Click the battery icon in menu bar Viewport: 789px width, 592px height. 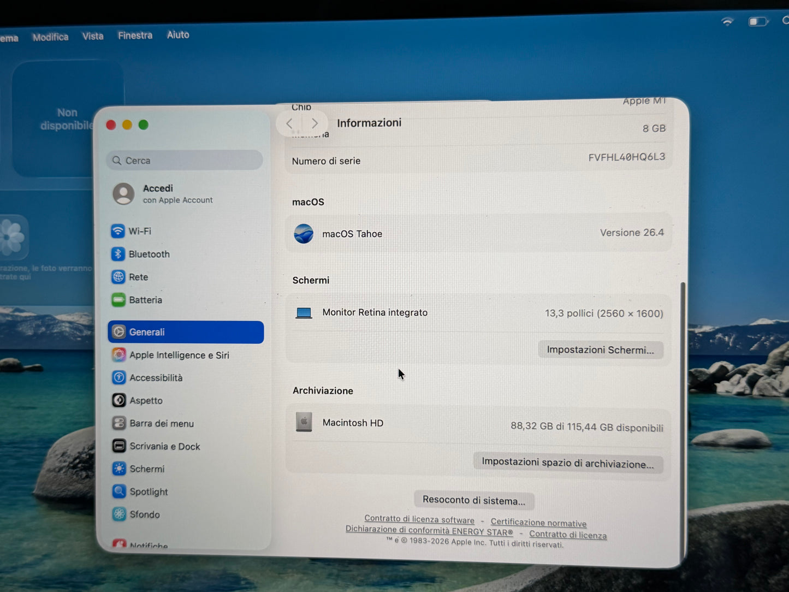758,22
